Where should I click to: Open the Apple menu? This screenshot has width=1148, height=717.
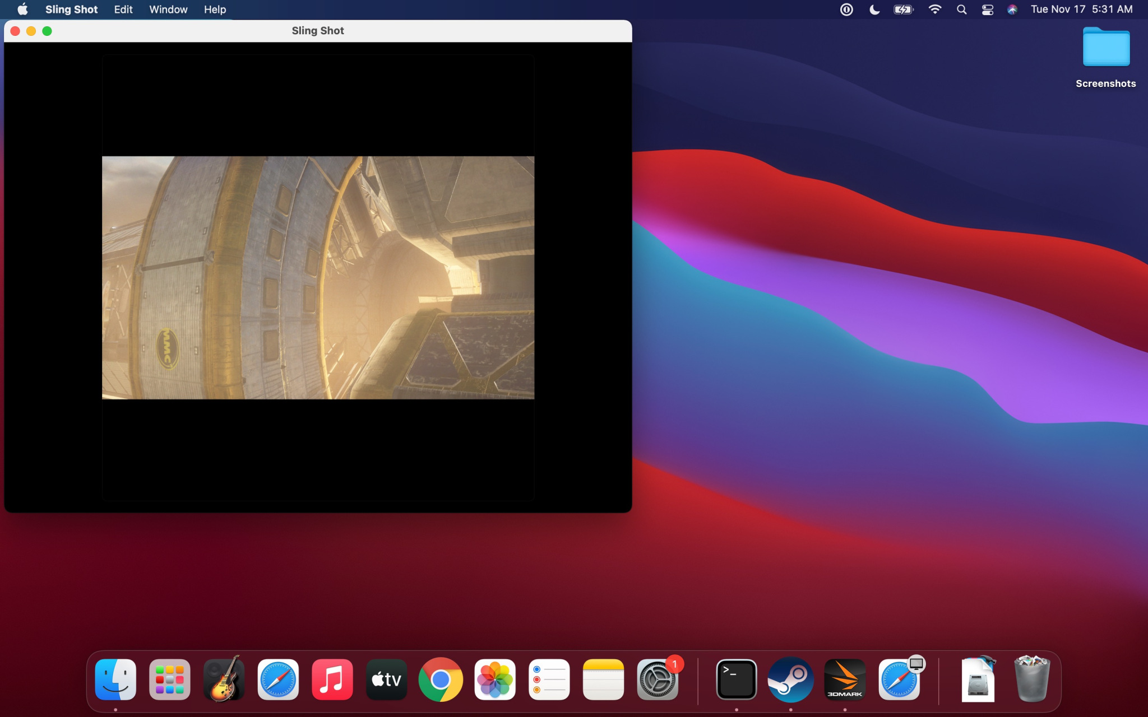click(22, 10)
